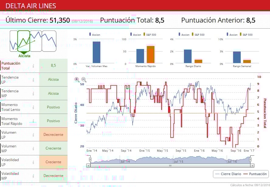The height and width of the screenshot is (187, 270).
Task: Toggle S&P 500 legend in Momento Rápido chart
Action: [150, 34]
